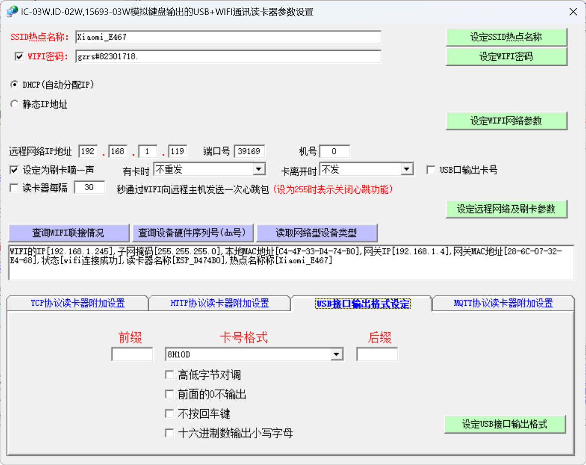Click 设定SSID热点名称 button
586x465 pixels.
pos(506,37)
